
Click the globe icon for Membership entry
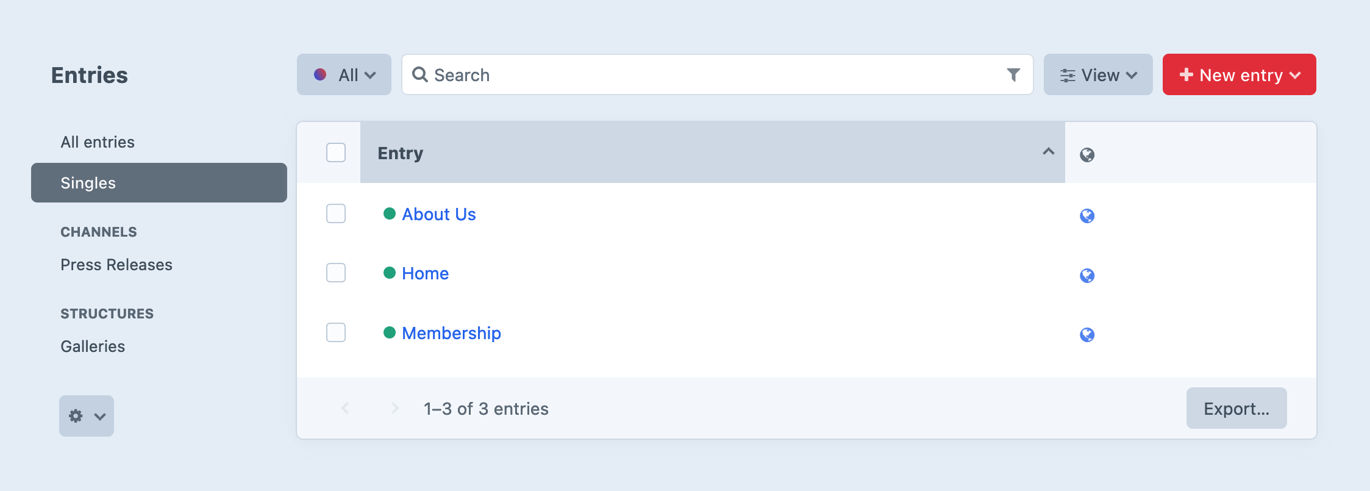pyautogui.click(x=1088, y=334)
